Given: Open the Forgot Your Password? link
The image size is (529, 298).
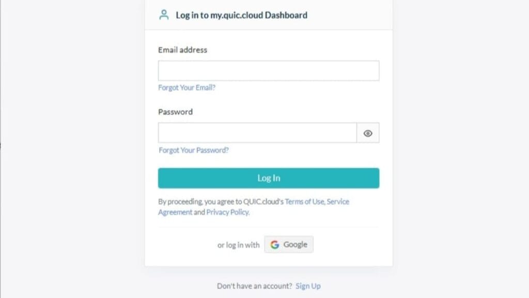Looking at the screenshot, I should click(x=193, y=150).
